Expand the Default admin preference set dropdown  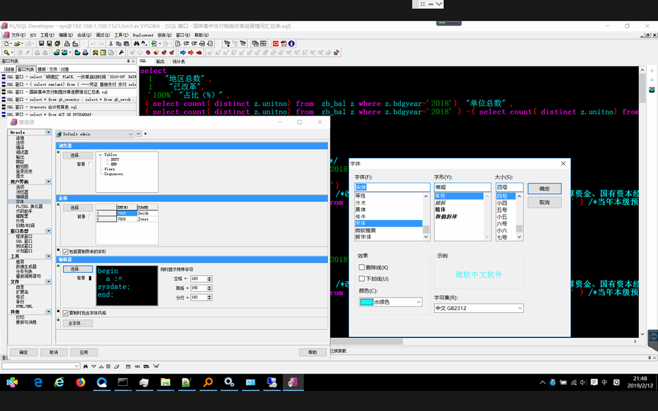pyautogui.click(x=129, y=134)
